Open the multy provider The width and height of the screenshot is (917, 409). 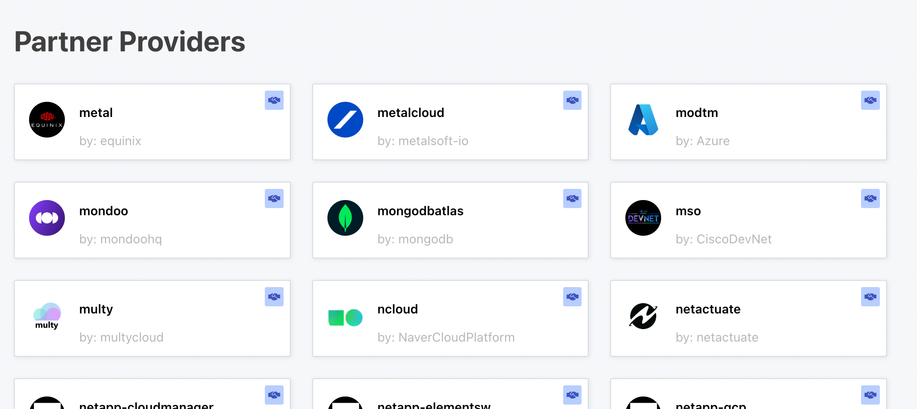point(152,318)
